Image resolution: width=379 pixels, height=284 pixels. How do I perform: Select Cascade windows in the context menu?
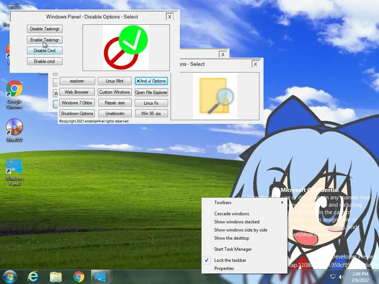click(245, 214)
